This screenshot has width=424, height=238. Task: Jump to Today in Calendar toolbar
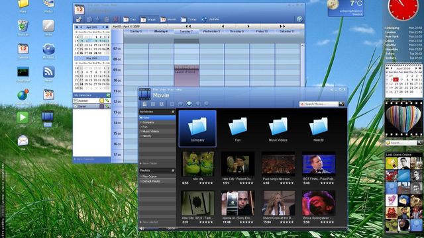pos(189,19)
